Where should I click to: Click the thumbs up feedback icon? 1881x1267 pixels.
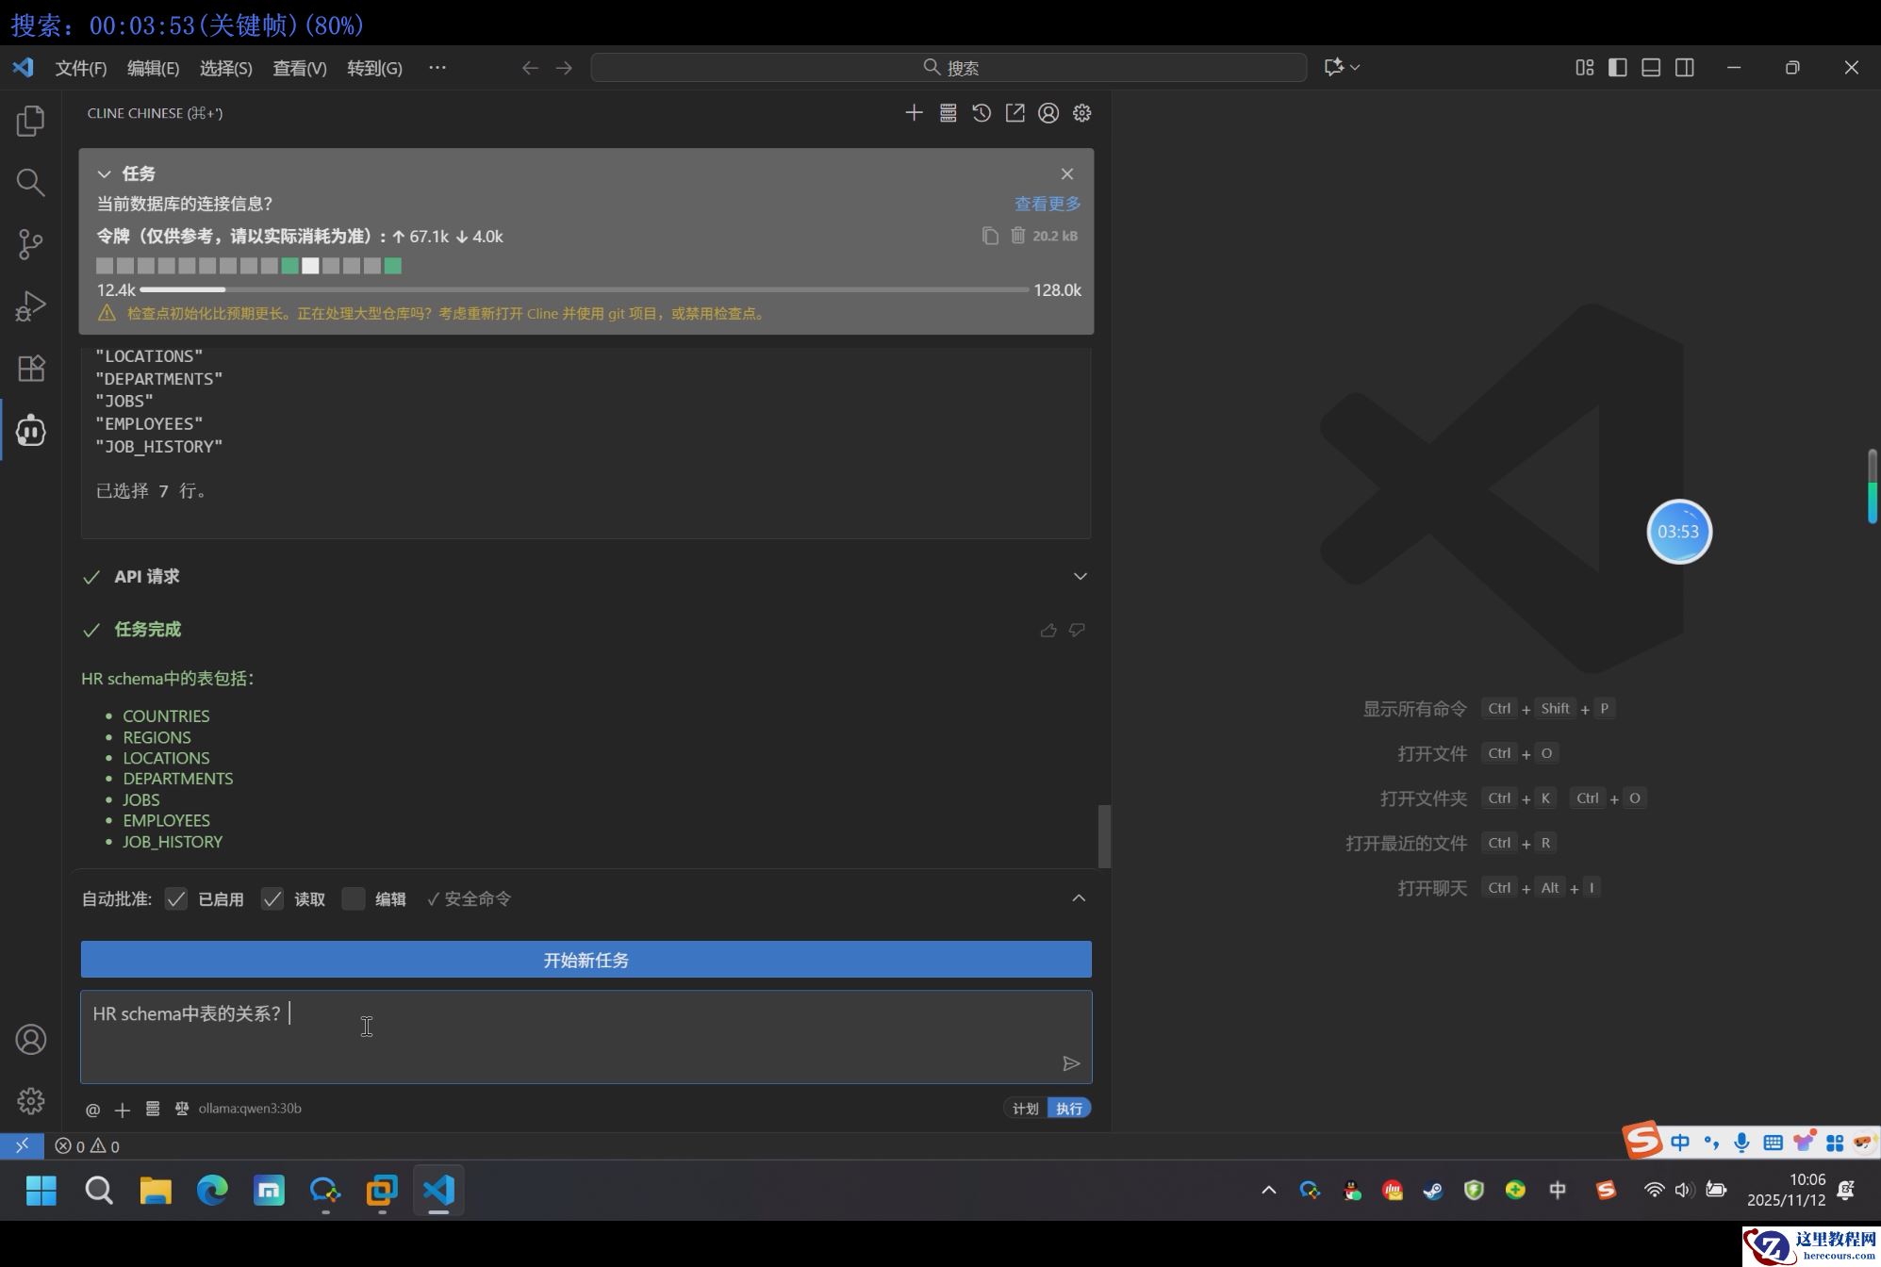(x=1048, y=630)
